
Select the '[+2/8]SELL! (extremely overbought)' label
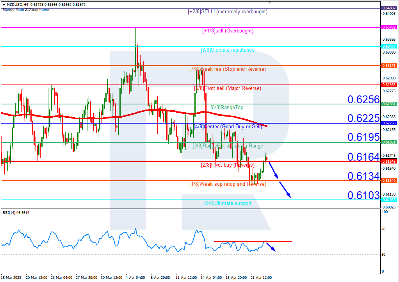pos(228,12)
